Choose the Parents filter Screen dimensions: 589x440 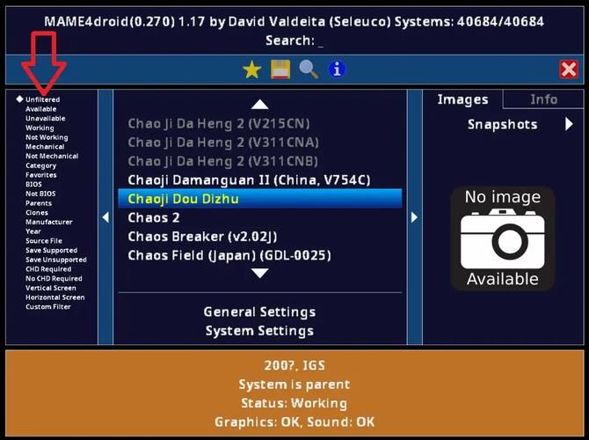[39, 203]
